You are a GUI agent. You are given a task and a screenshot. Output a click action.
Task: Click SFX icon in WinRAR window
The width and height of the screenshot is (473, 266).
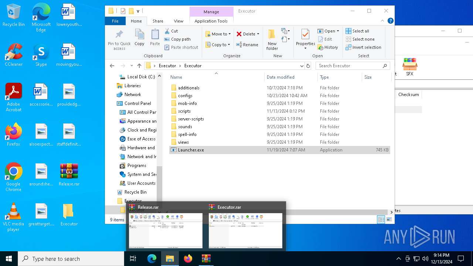pos(410,67)
